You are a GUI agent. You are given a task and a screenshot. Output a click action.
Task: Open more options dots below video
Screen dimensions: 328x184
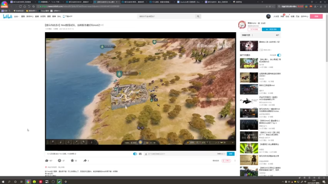coord(235,160)
